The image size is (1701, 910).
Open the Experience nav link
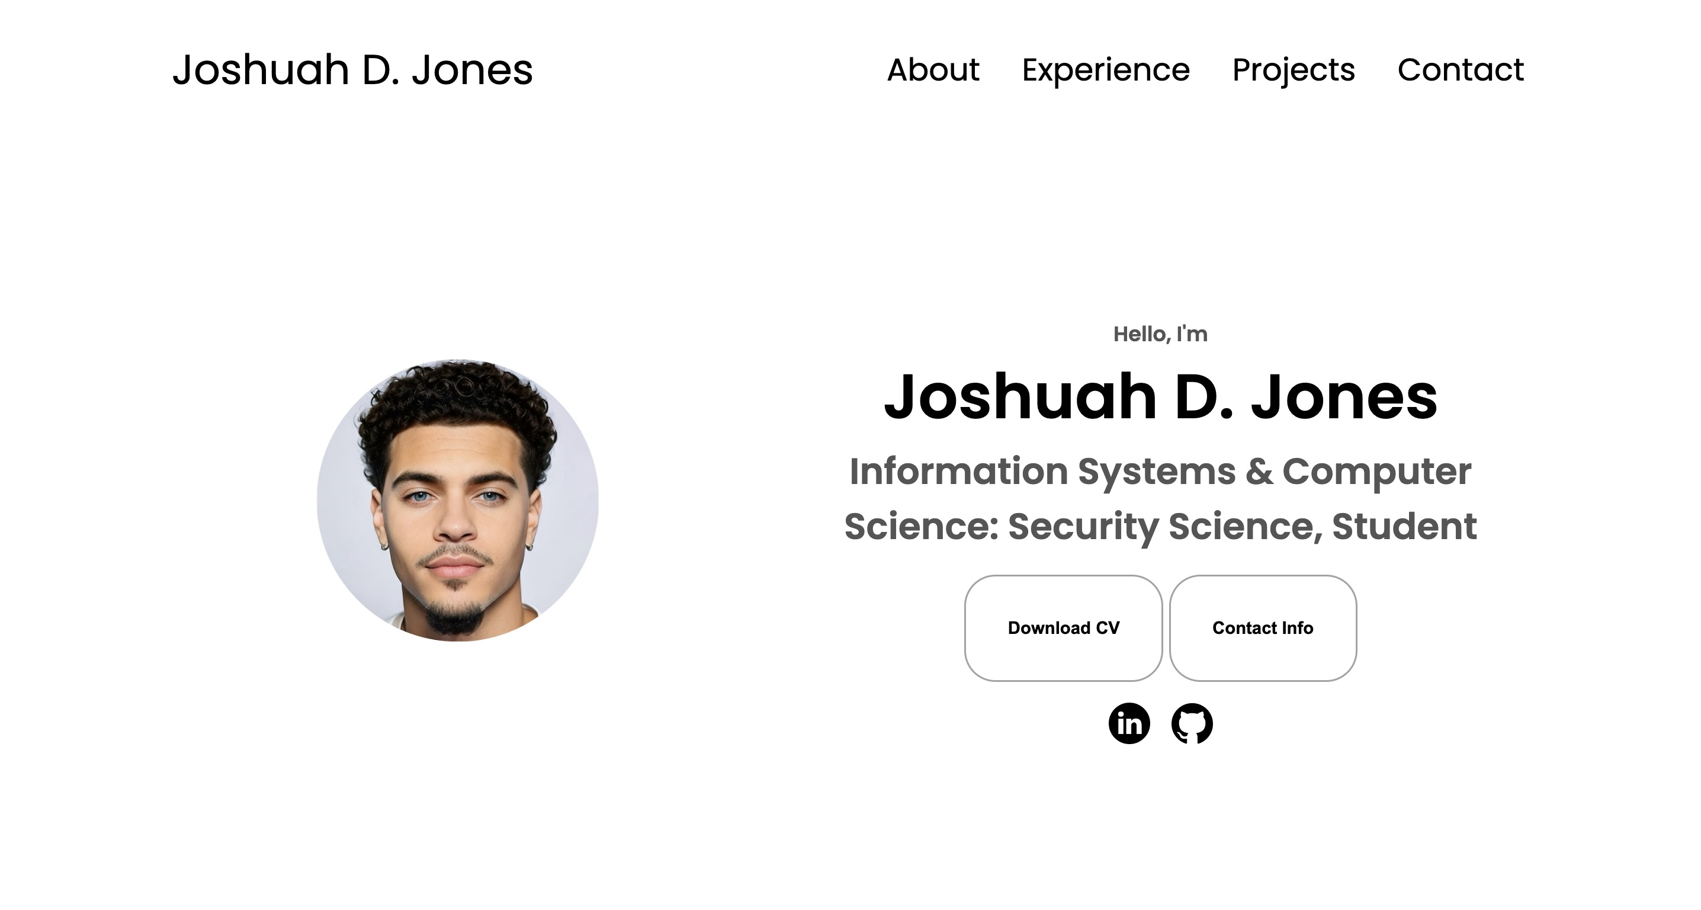coord(1106,71)
